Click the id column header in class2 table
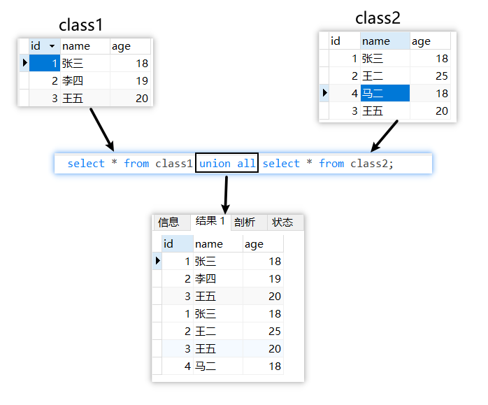488x405 pixels. click(x=345, y=41)
